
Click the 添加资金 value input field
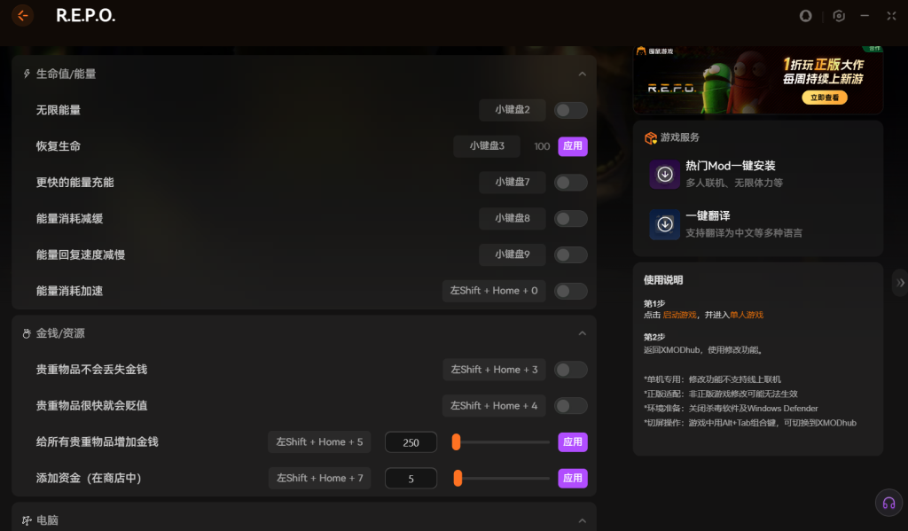point(411,478)
